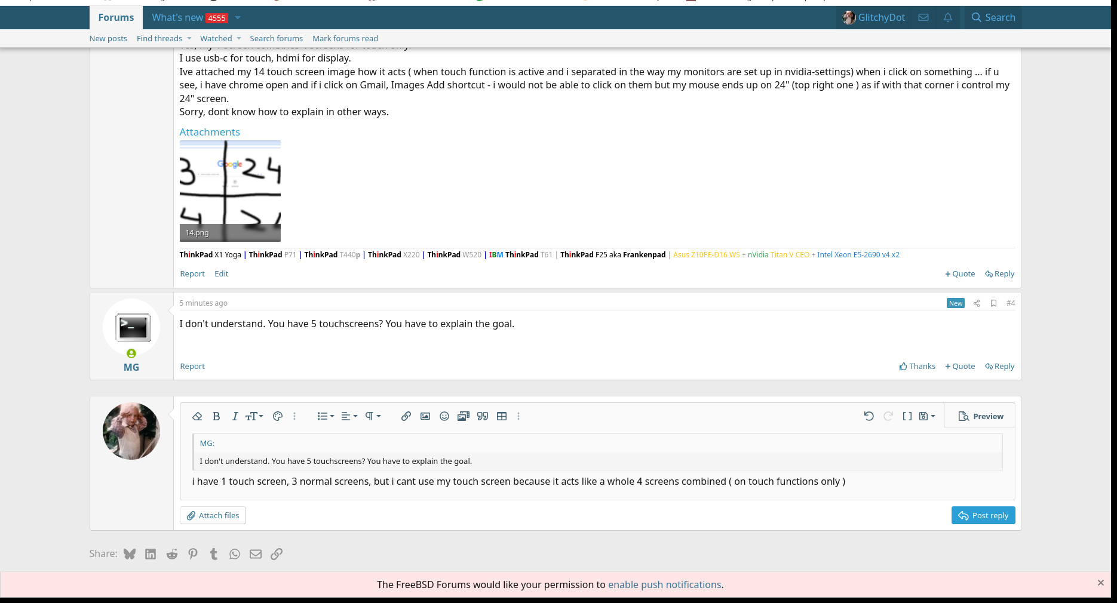
Task: Undo the last edit in editor
Action: coord(869,416)
